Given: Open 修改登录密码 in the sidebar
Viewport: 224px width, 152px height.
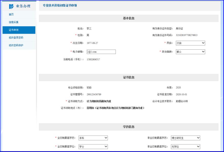Looking at the screenshot, I should click(16, 37).
